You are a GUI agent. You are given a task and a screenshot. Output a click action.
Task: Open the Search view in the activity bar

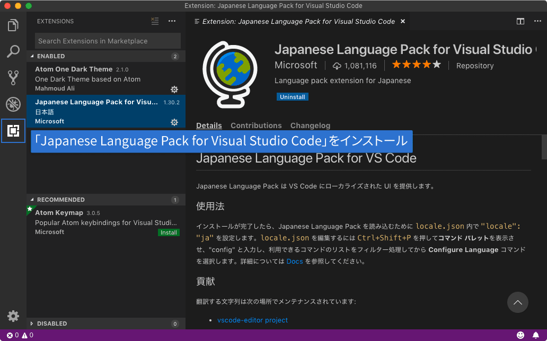[x=13, y=51]
